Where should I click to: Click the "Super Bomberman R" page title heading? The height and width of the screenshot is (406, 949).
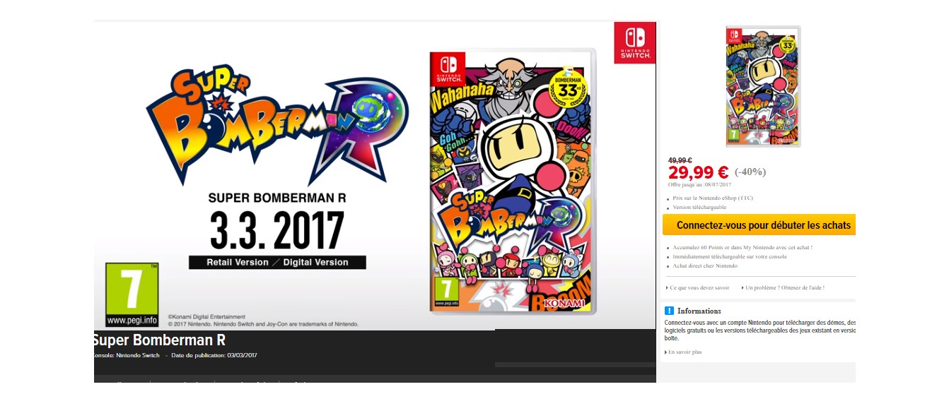[159, 340]
